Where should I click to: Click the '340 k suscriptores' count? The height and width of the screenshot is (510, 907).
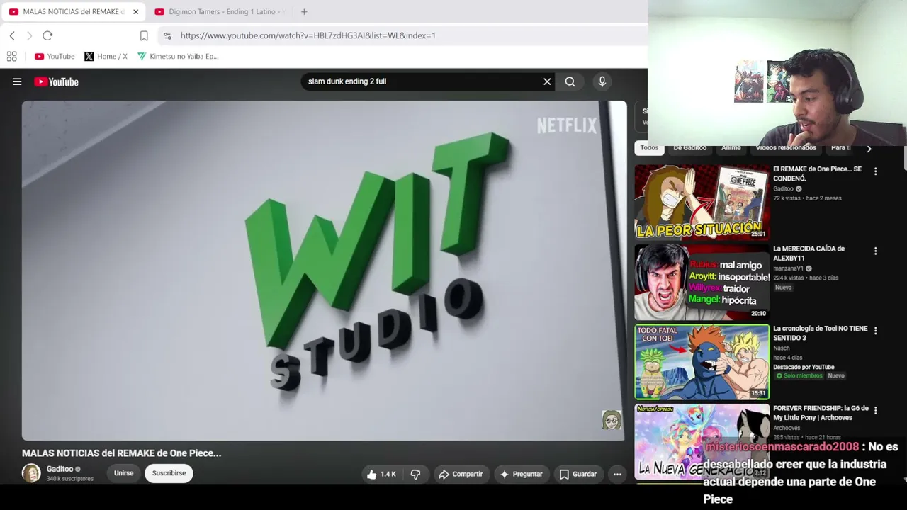70,479
